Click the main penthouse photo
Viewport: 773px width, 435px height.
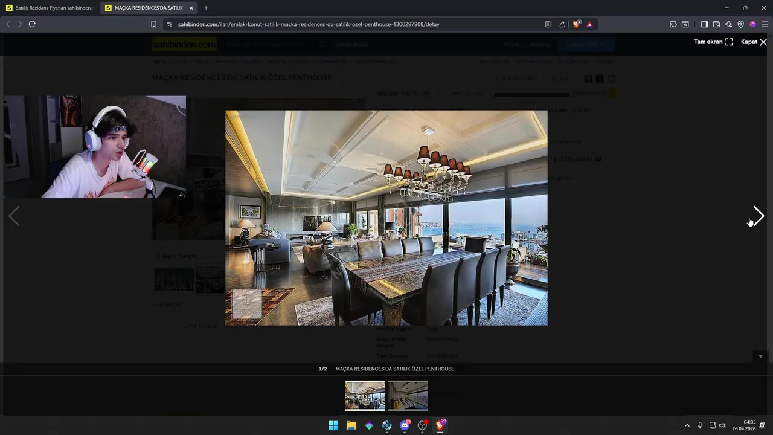click(x=386, y=217)
